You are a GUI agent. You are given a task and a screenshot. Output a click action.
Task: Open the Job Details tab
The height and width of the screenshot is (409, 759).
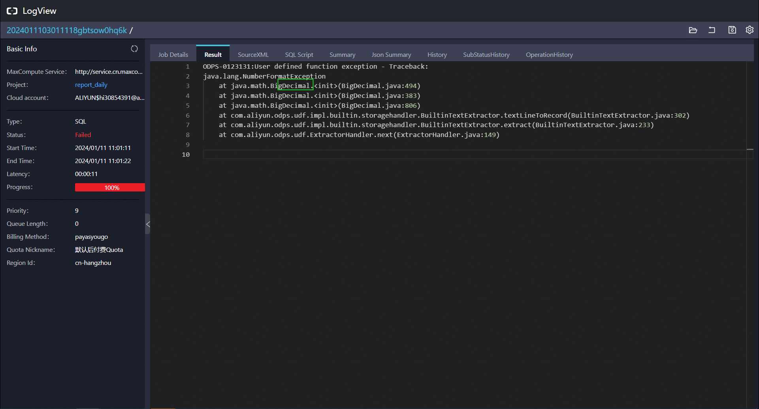(173, 54)
